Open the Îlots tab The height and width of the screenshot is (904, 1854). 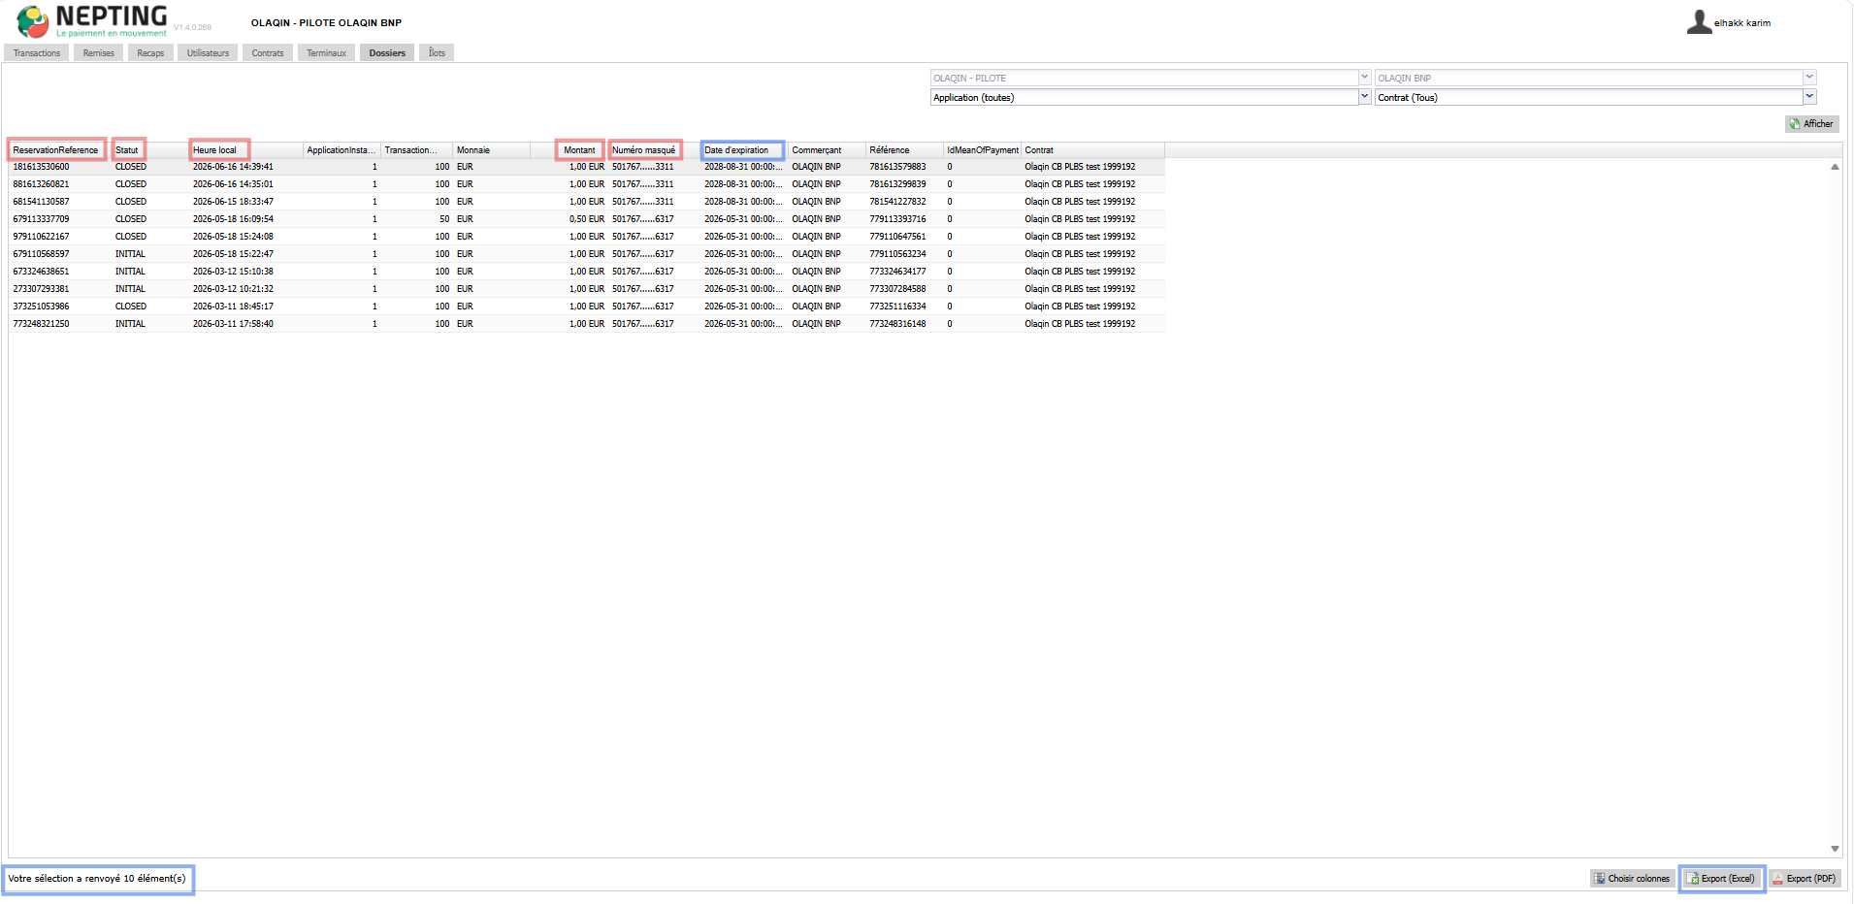click(x=438, y=53)
